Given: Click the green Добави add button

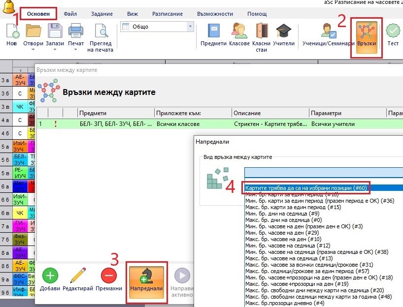Looking at the screenshot, I should [50, 276].
